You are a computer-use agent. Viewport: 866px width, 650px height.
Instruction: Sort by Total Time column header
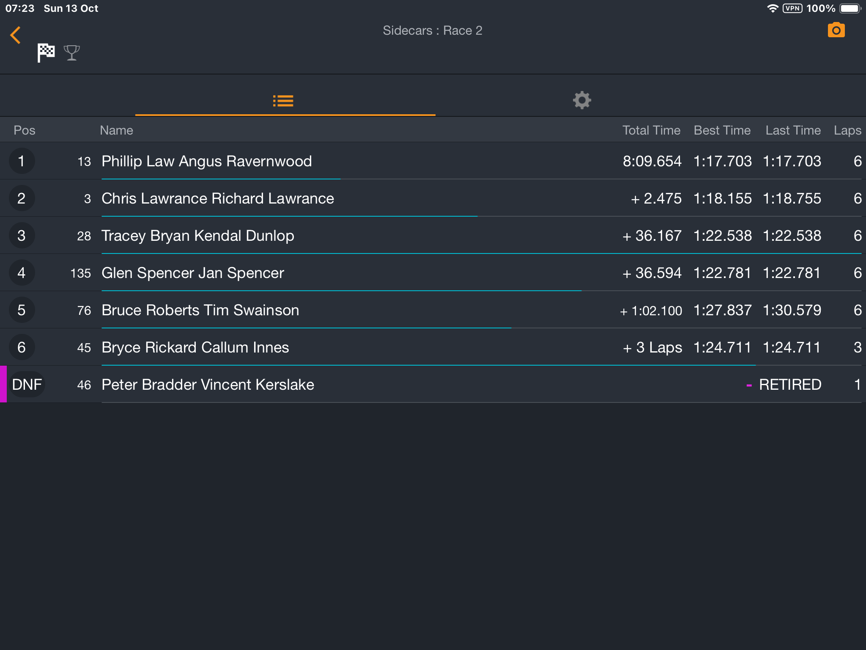(x=651, y=130)
